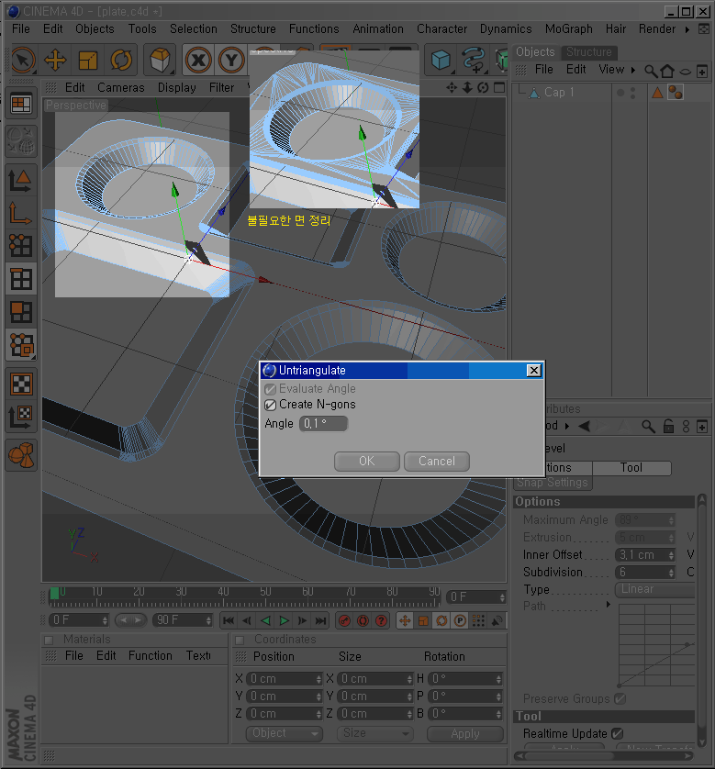Open Object Manager search magnifier
Viewport: 715px width, 769px height.
tap(651, 71)
